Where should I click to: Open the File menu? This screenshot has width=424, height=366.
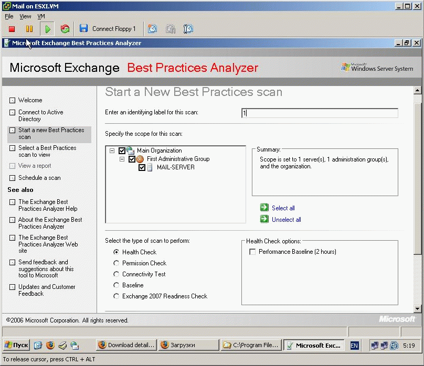tap(9, 16)
